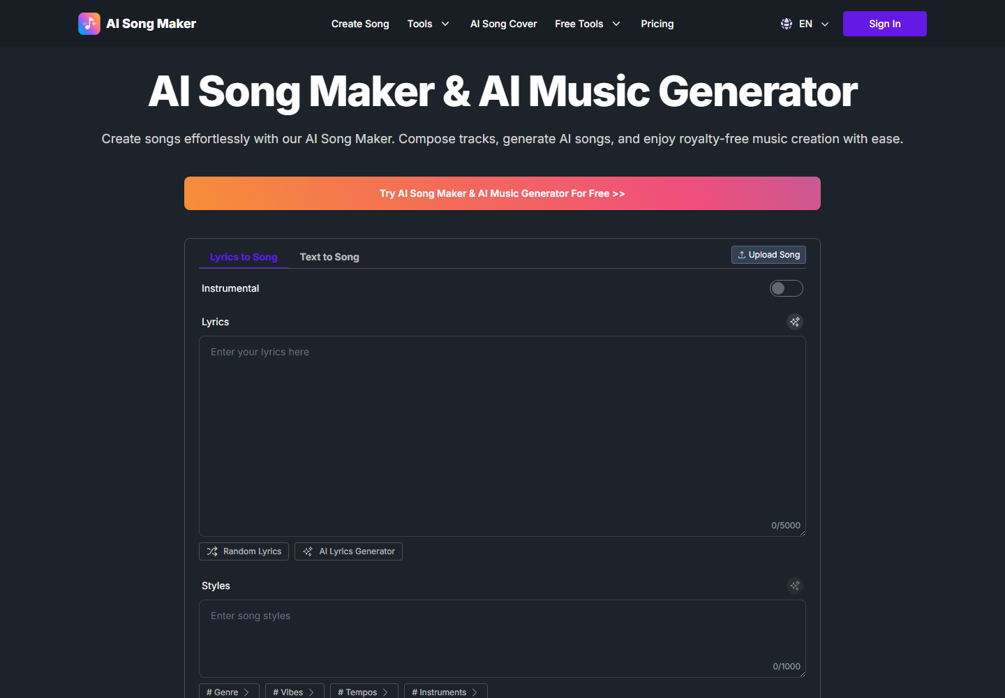
Task: Click the Random Lyrics button
Action: 244,551
